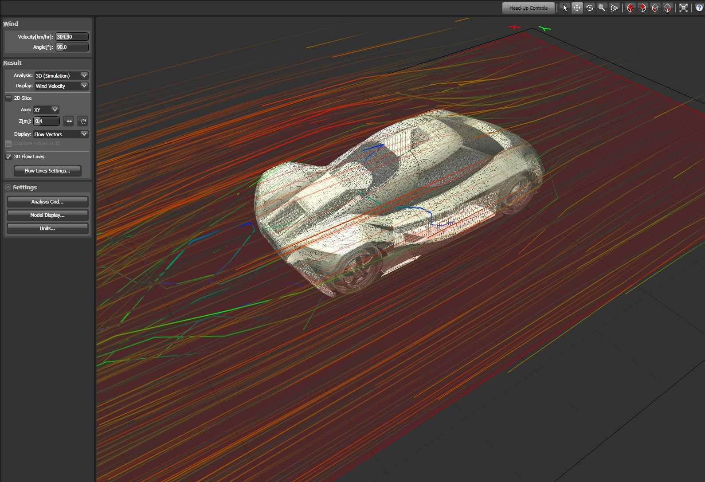This screenshot has width=705, height=482.
Task: Click the rotate icon beside Z field
Action: tap(82, 121)
